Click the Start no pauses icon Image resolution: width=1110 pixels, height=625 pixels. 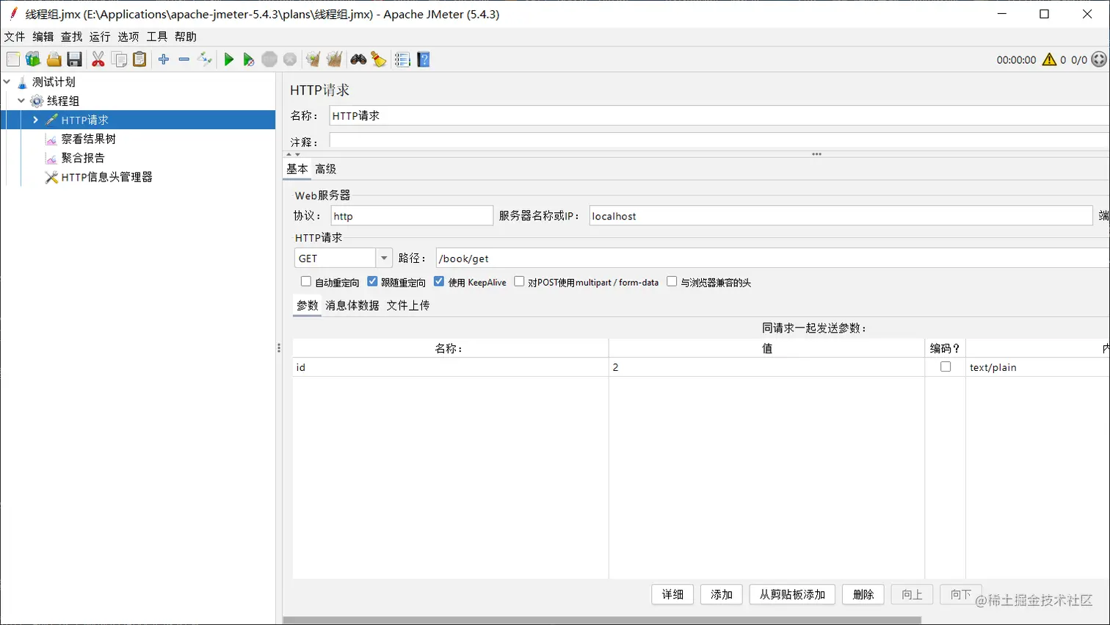(249, 59)
